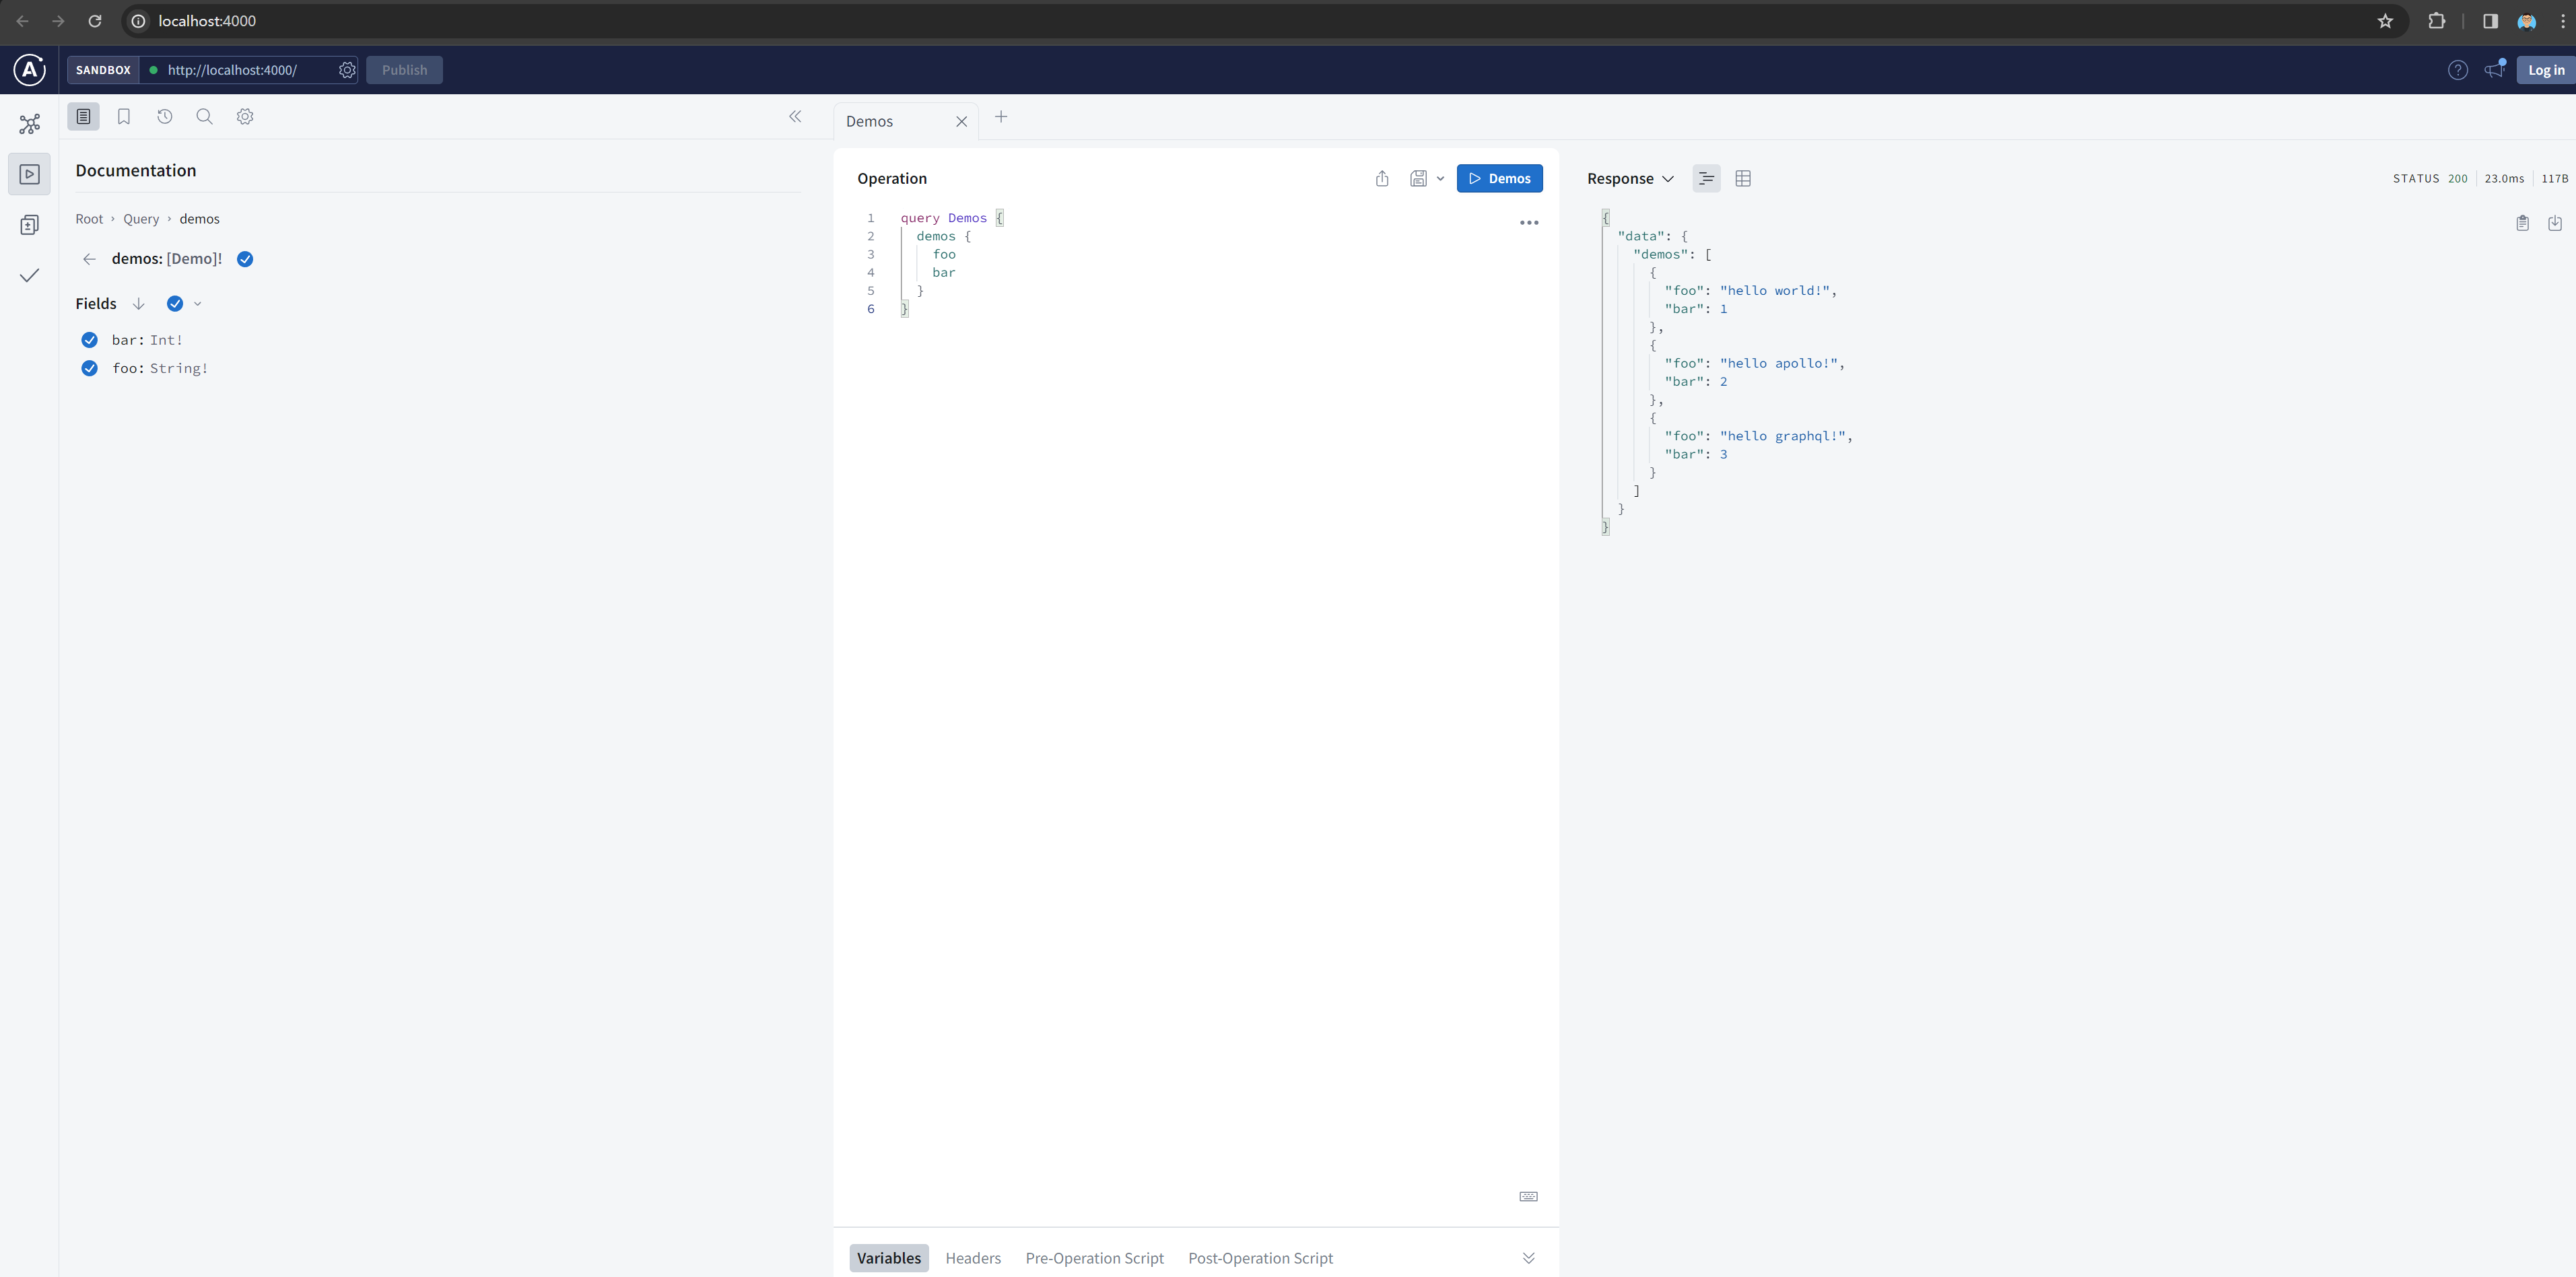Viewport: 2576px width, 1277px height.
Task: Collapse the Documentation panel
Action: [x=795, y=117]
